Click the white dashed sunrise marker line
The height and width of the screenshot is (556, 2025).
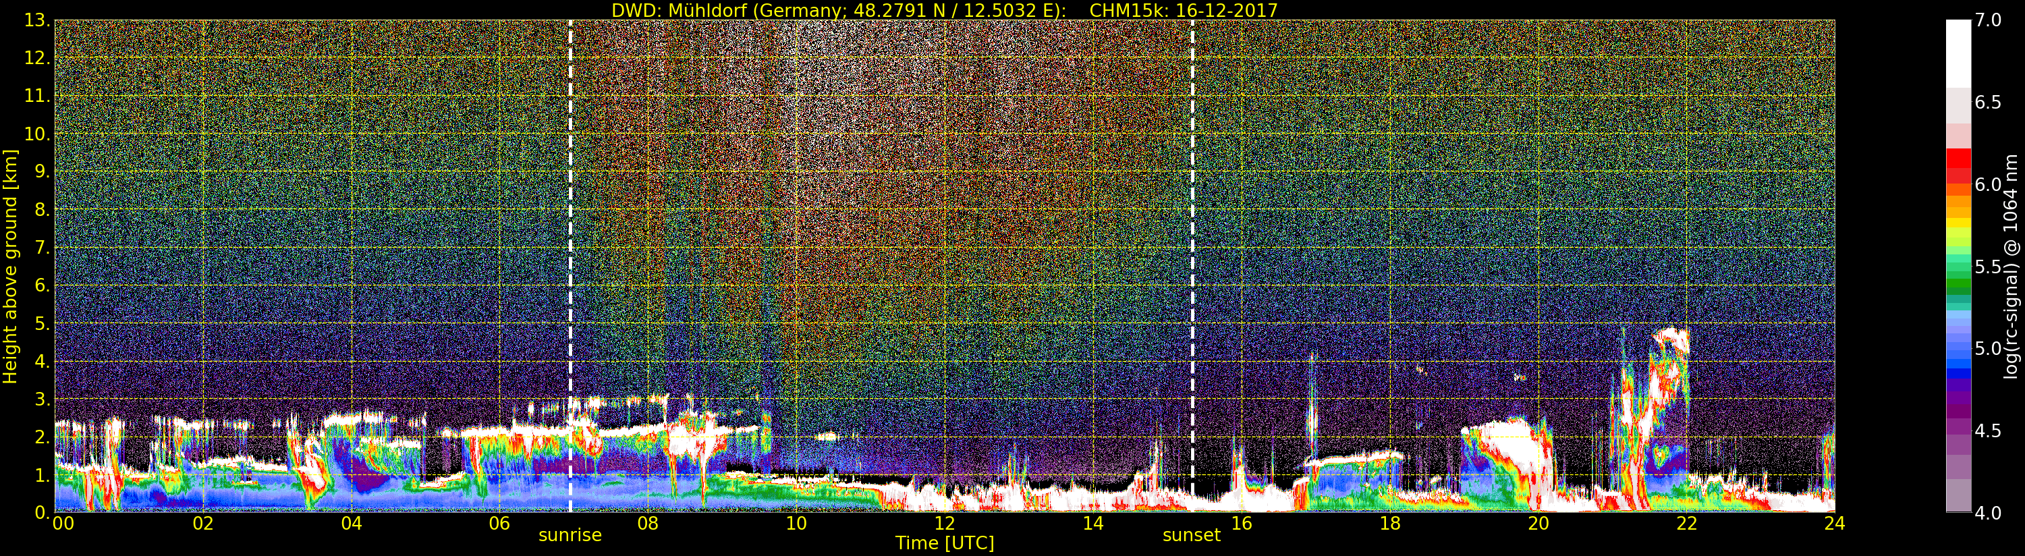click(570, 266)
